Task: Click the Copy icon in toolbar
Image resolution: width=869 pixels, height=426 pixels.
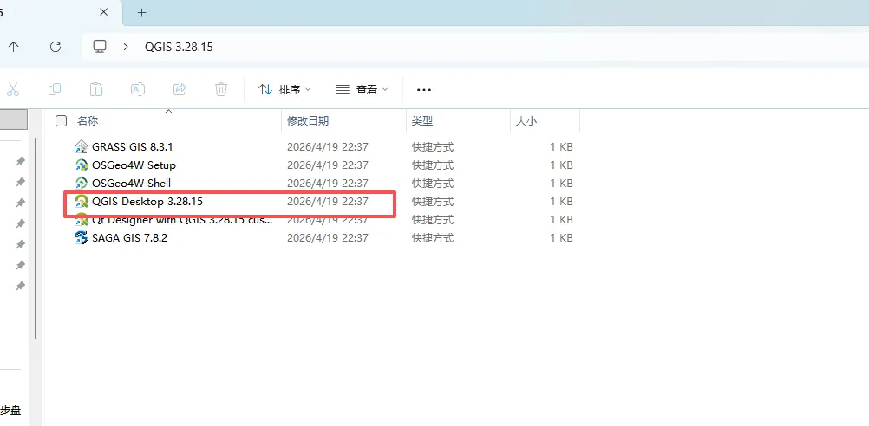Action: click(55, 89)
